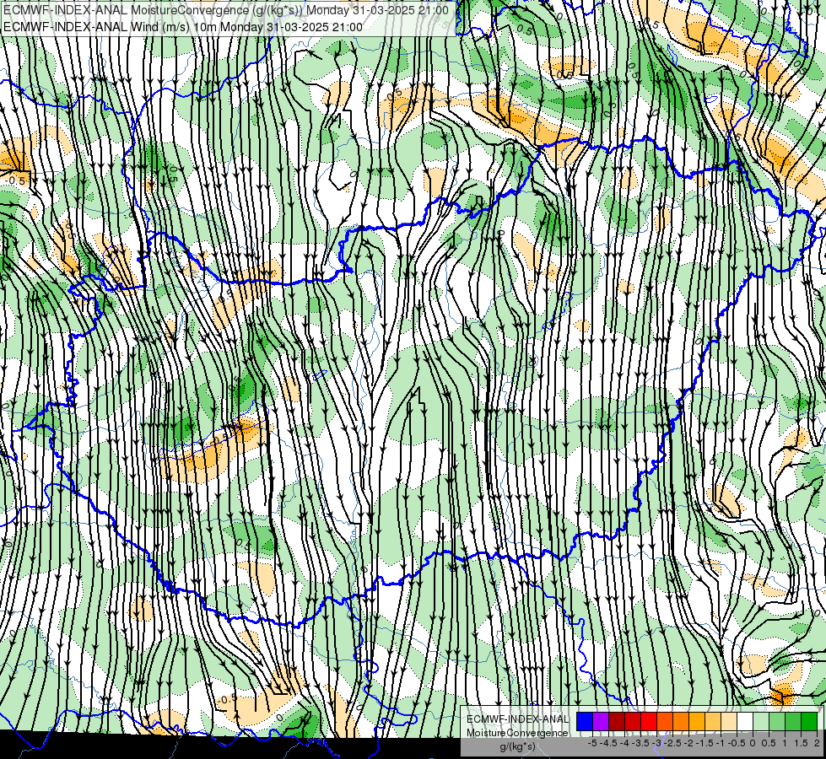Select the legend value -2.5
The width and height of the screenshot is (826, 759).
(672, 743)
